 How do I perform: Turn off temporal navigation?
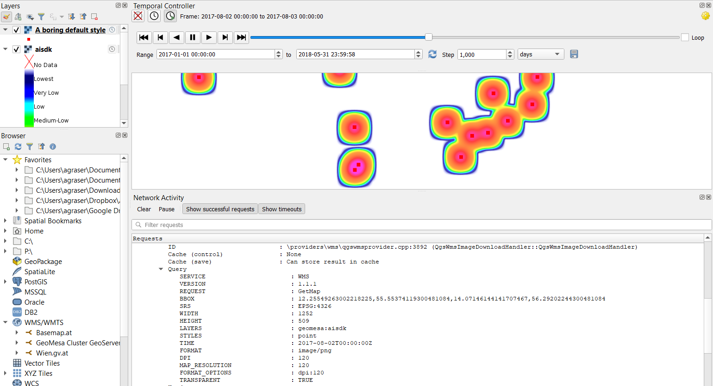(138, 16)
